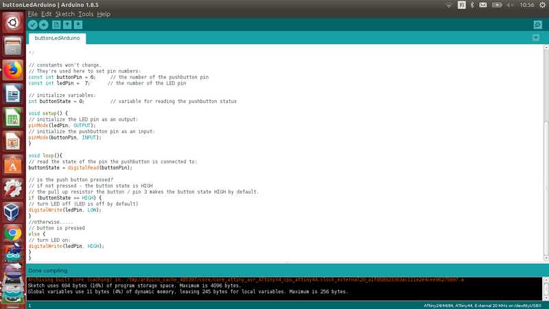Open the Sketch menu
Image resolution: width=549 pixels, height=309 pixels.
(x=65, y=14)
